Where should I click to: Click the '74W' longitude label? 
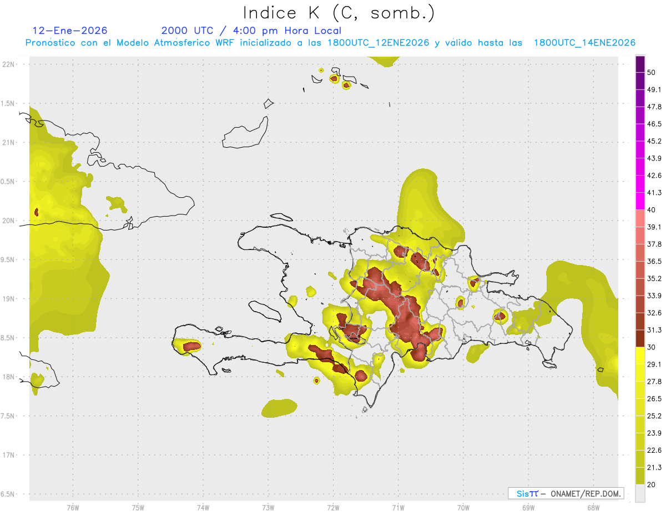[203, 508]
